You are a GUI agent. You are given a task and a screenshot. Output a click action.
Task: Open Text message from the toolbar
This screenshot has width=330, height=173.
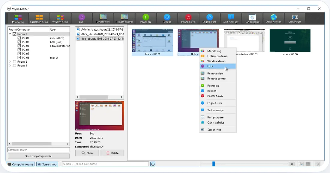coord(231,19)
